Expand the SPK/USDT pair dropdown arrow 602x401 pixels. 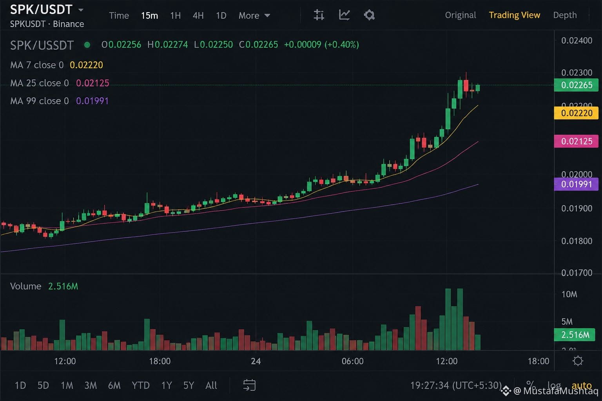pos(81,10)
